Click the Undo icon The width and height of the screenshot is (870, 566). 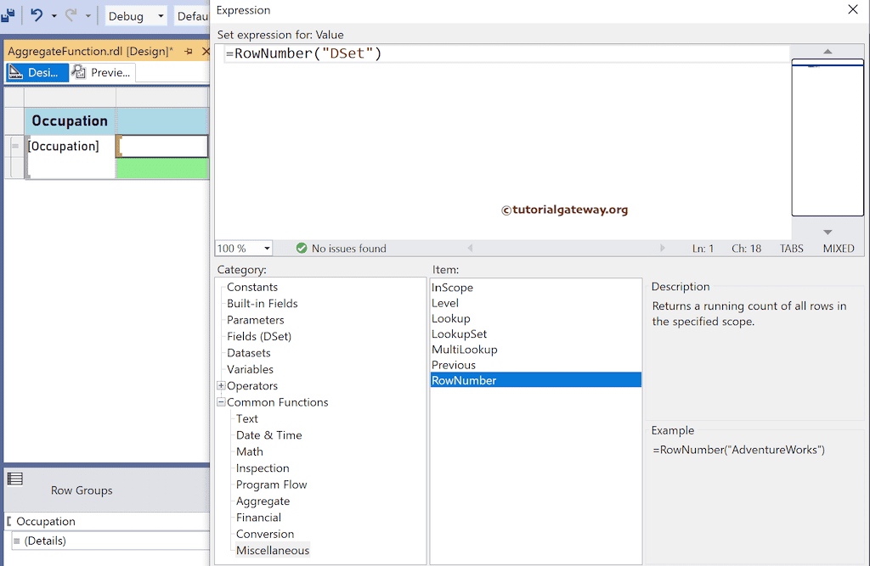pos(37,14)
